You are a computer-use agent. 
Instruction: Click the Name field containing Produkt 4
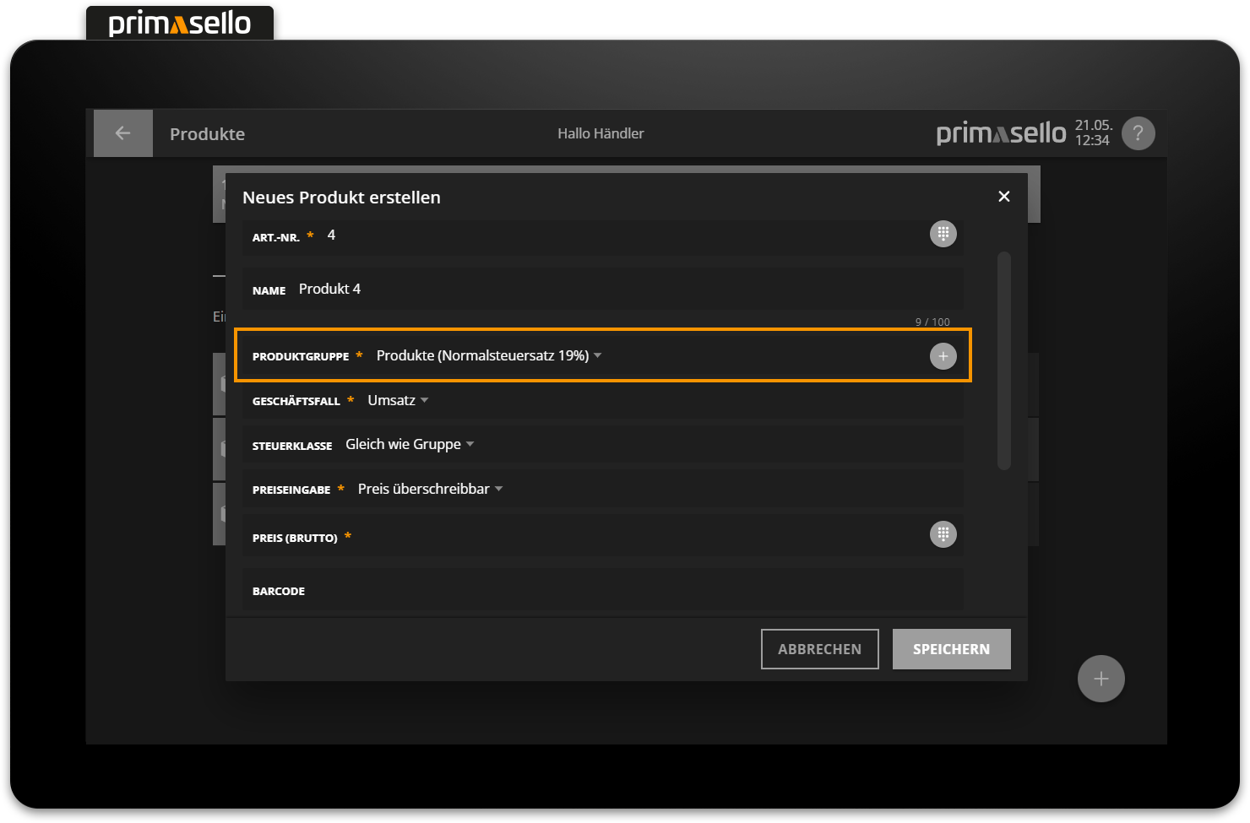[x=591, y=290]
